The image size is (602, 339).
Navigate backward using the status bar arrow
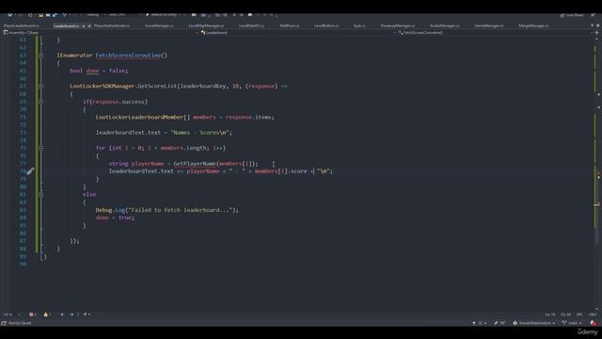coord(62,315)
